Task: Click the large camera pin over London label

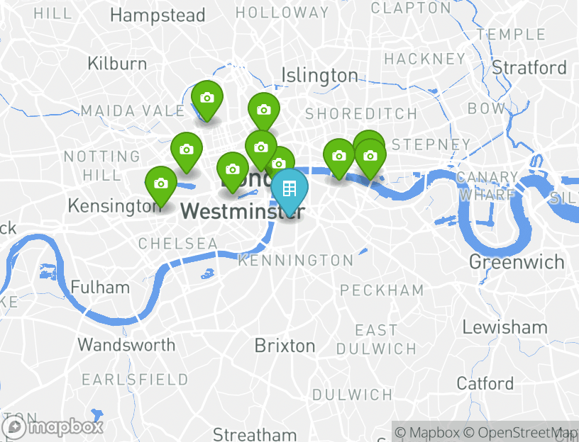Action: click(260, 150)
